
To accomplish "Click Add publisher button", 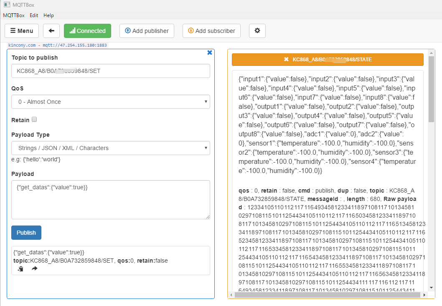I will pyautogui.click(x=147, y=31).
